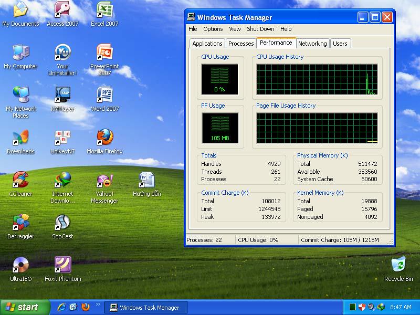Click the CCleaner desktop shortcut
Screen dimensions: 420x315
click(20, 184)
